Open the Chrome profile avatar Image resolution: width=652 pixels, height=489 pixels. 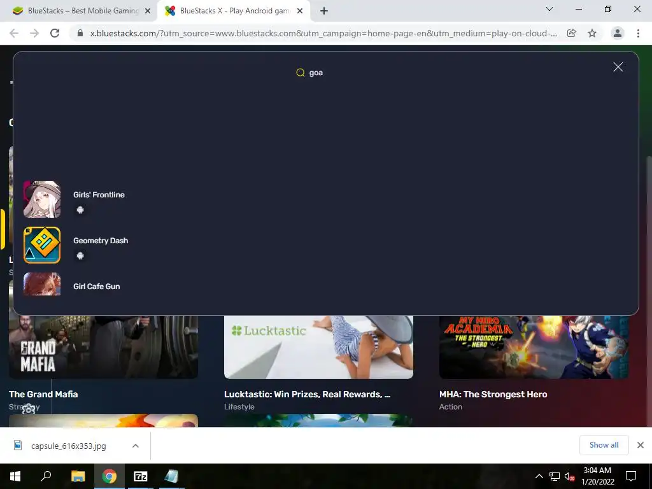coord(618,33)
